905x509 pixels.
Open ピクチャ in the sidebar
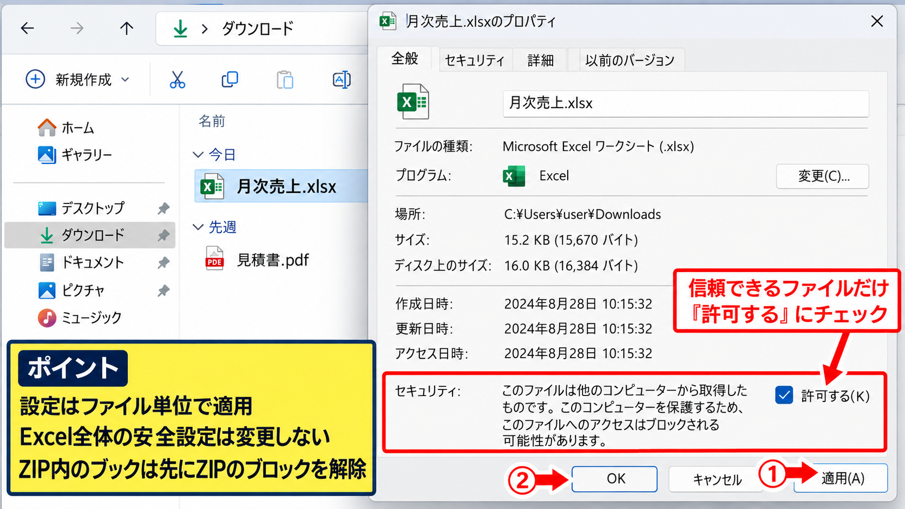coord(71,290)
